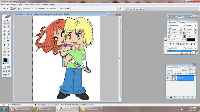Open the Regular font style dropdown
The height and width of the screenshot is (112, 200).
[196, 26]
